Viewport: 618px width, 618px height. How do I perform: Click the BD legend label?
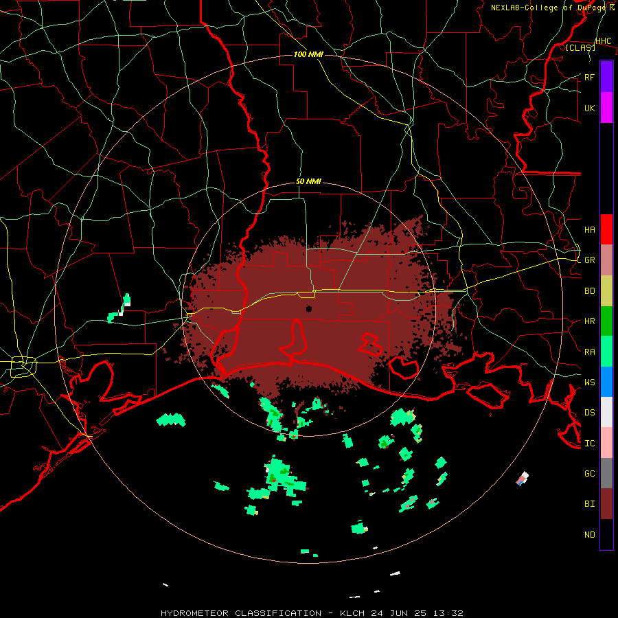coord(590,291)
